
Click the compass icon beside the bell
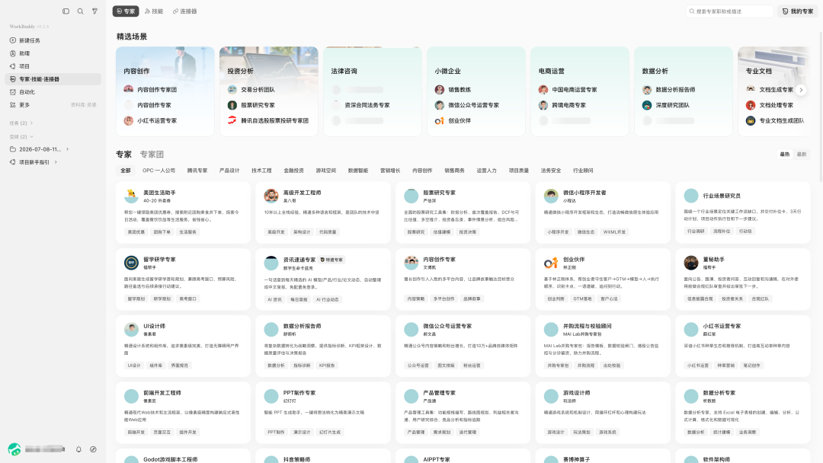click(93, 449)
